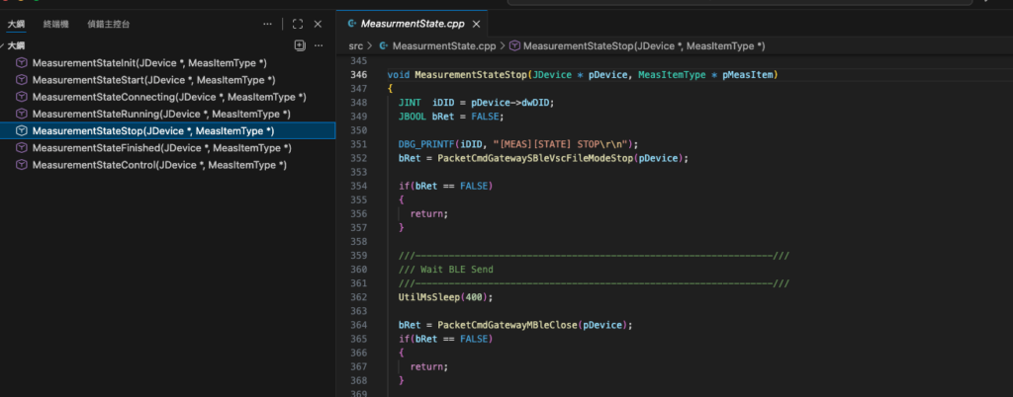The height and width of the screenshot is (397, 1013).
Task: Close the MeasurmentState.cpp editor tab
Action: (476, 23)
